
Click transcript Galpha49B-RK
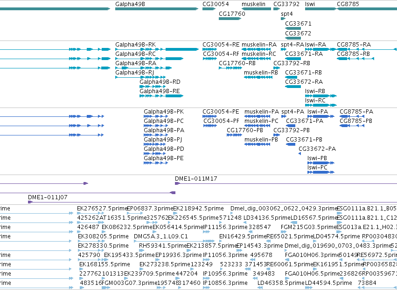coord(157,49)
